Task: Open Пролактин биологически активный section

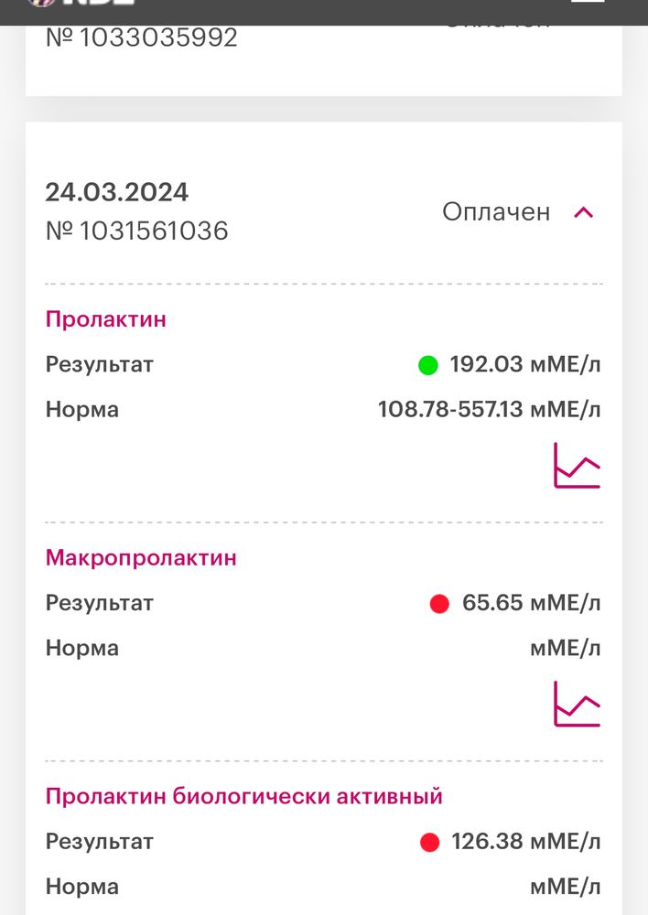Action: tap(243, 795)
